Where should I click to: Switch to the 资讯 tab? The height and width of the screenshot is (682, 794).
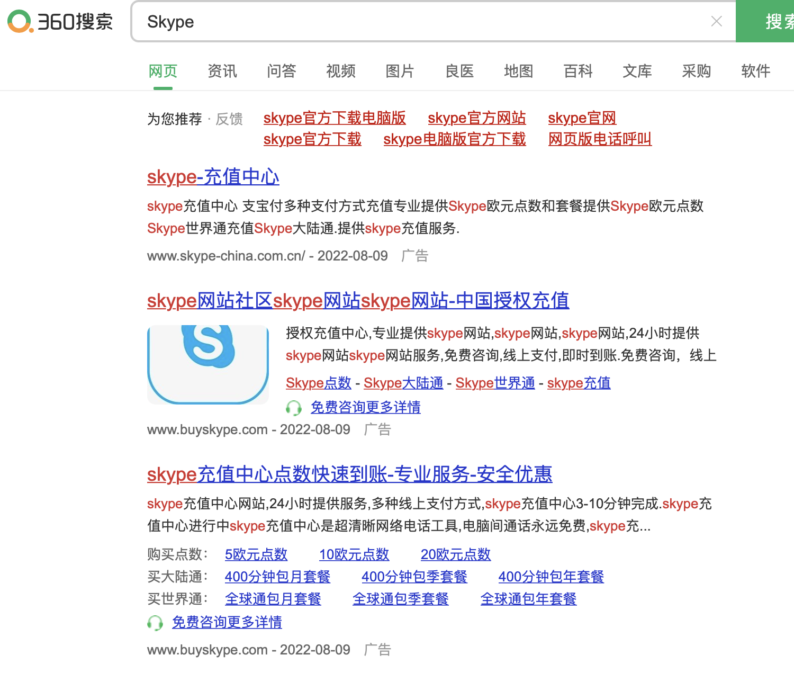click(x=222, y=71)
